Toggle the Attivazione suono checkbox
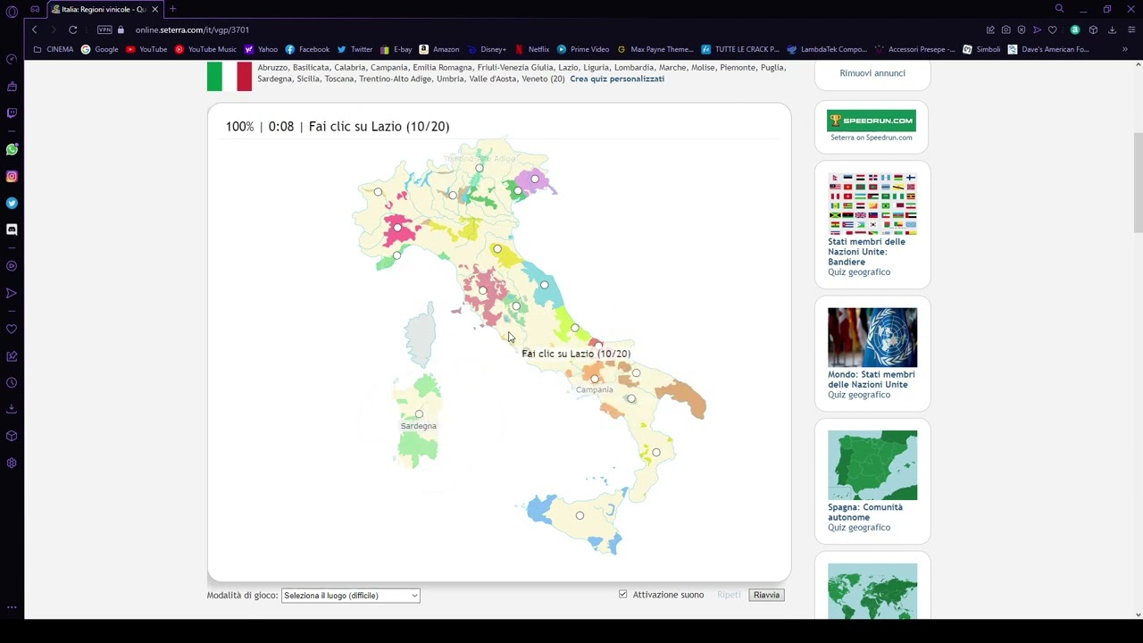 [623, 595]
